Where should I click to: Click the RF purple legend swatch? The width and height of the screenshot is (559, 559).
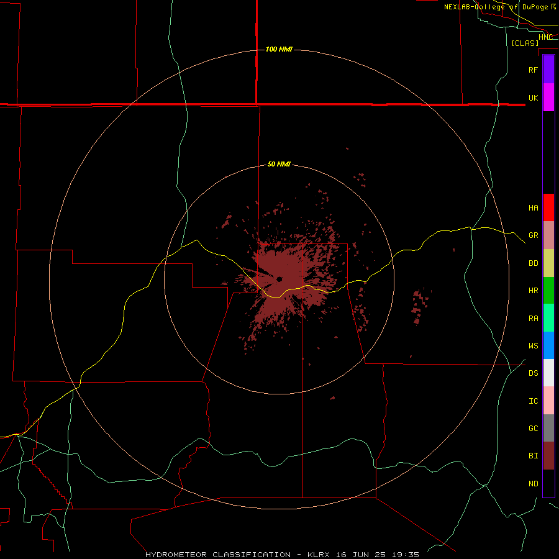point(548,70)
